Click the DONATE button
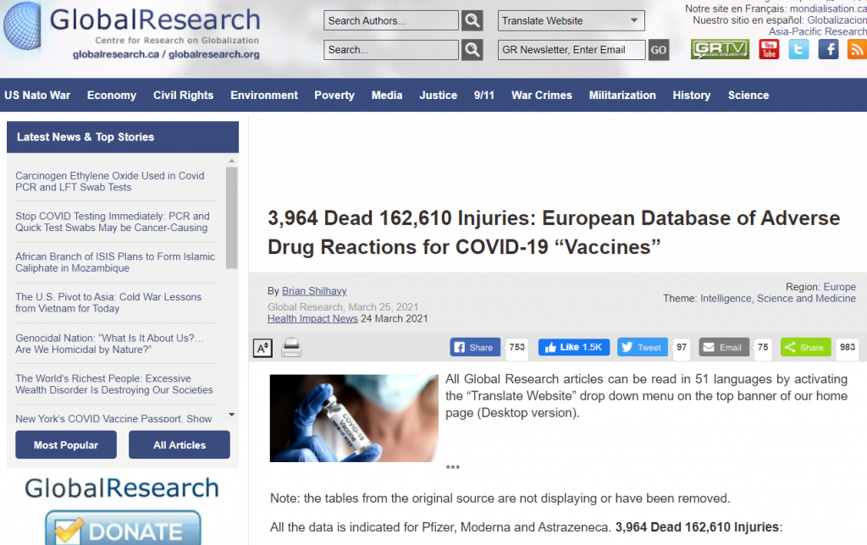This screenshot has height=545, width=867. pyautogui.click(x=123, y=528)
